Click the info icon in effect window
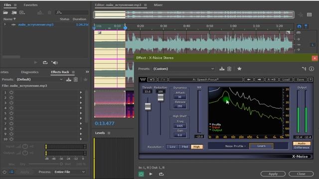This screenshot has height=179, width=319. tap(312, 69)
